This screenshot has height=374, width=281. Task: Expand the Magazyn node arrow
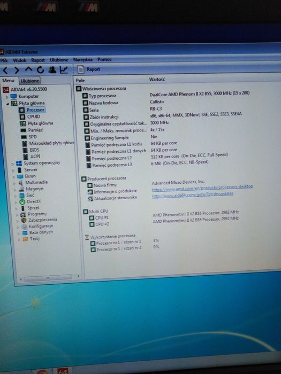point(15,190)
